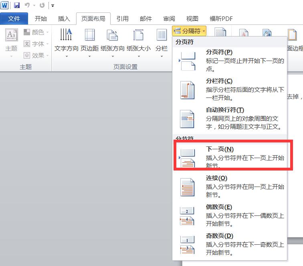Open the 纸张方向 orientation menu
The image size is (303, 266).
click(x=113, y=43)
